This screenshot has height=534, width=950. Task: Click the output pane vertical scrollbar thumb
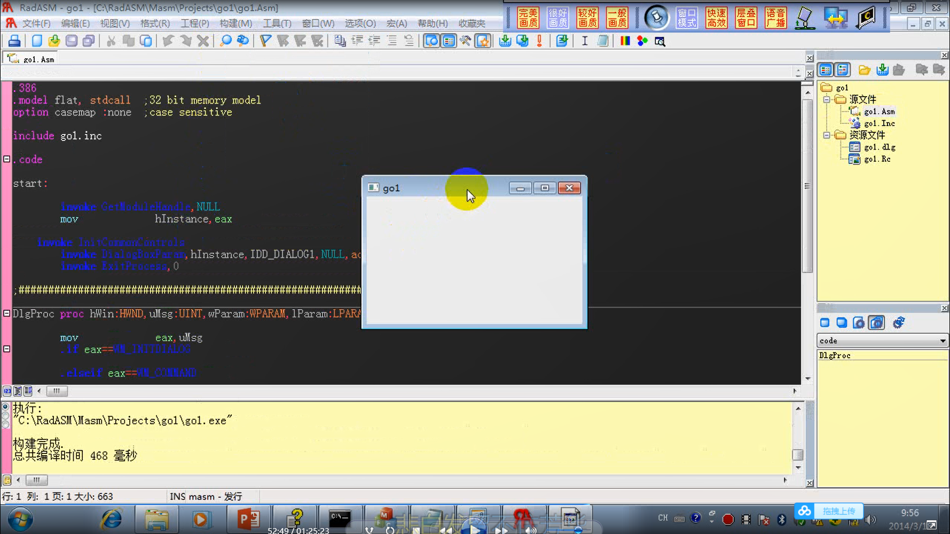click(798, 454)
